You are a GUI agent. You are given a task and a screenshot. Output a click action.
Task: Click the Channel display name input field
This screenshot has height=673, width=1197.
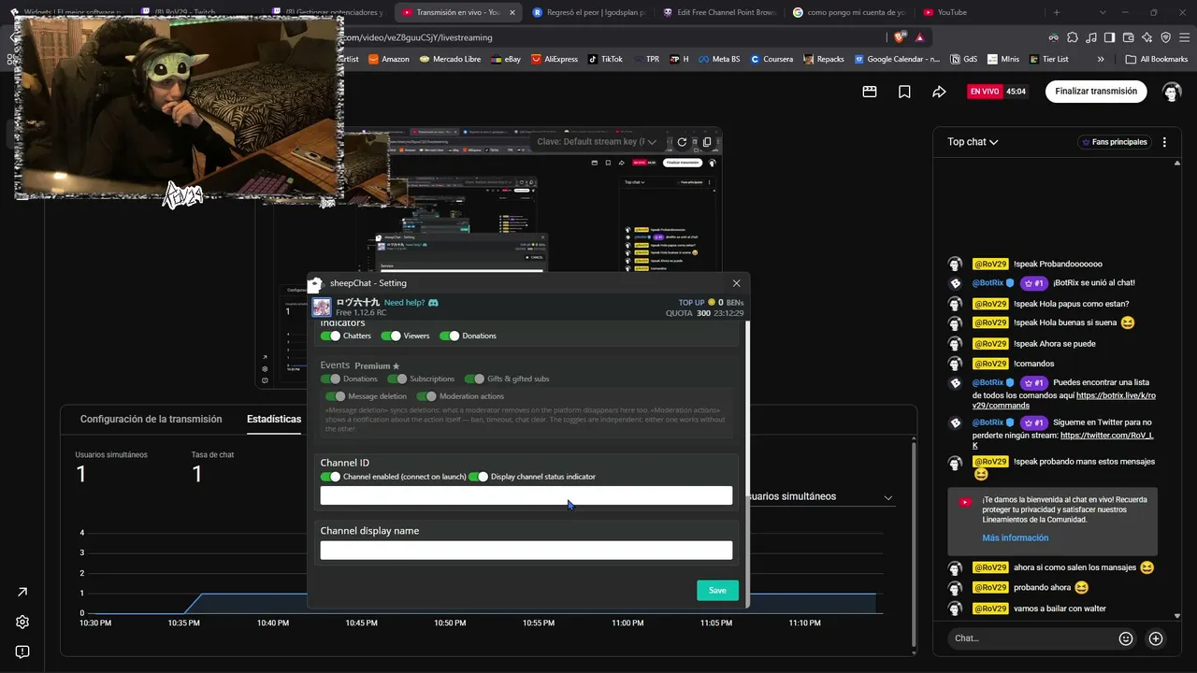click(x=526, y=551)
